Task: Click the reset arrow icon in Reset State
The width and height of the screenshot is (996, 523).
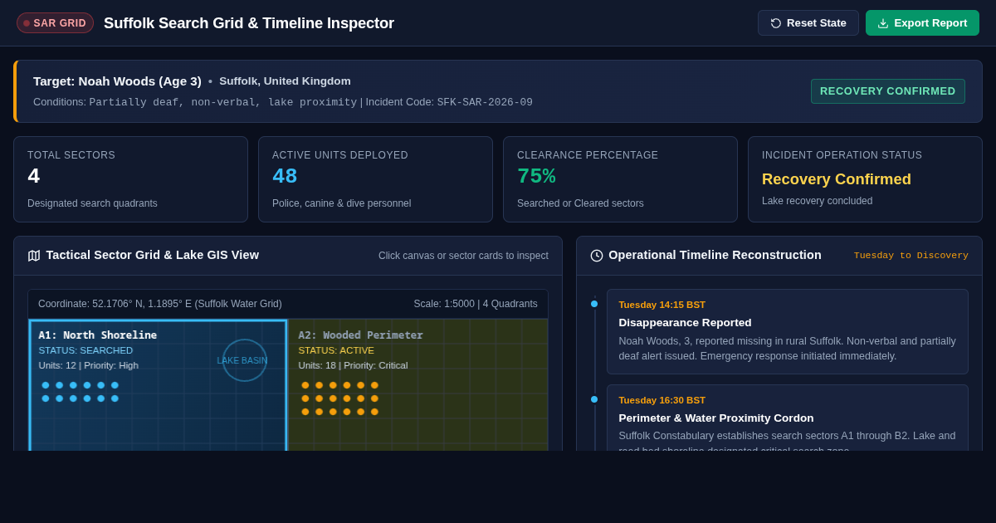Action: 776,23
